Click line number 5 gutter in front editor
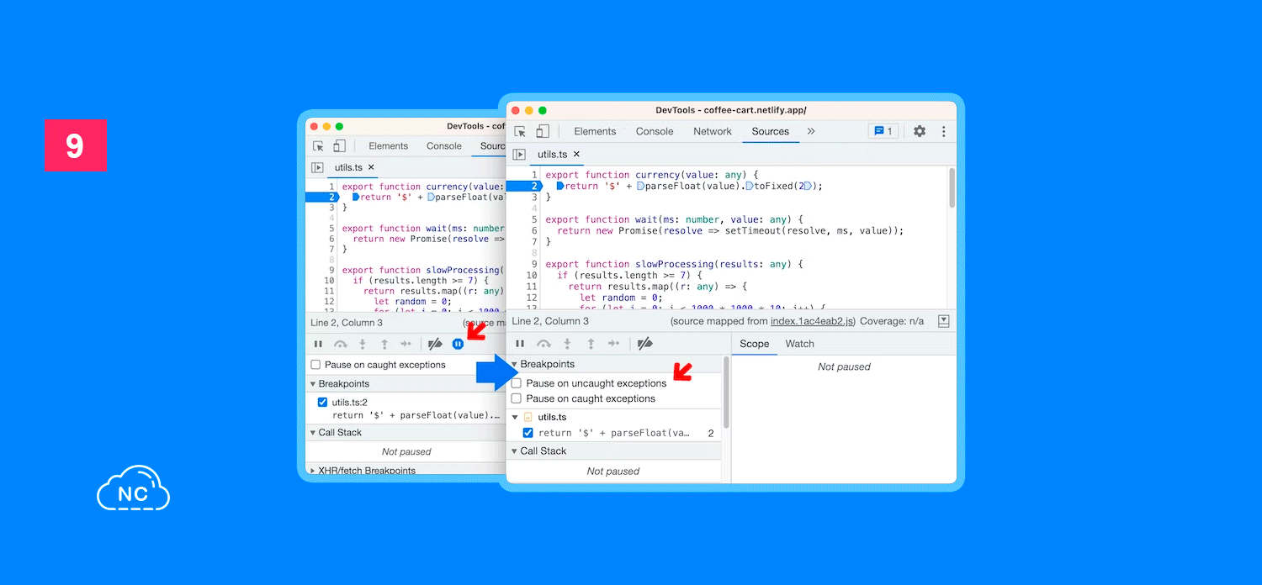 (533, 219)
